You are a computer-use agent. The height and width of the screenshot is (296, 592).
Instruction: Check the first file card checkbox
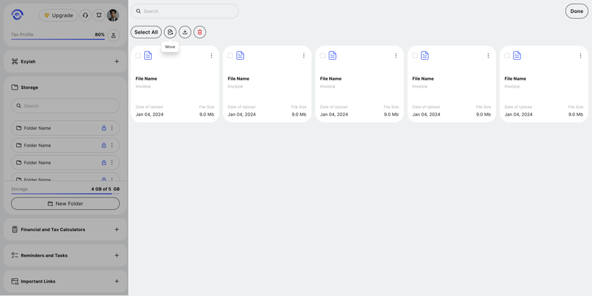[138, 56]
